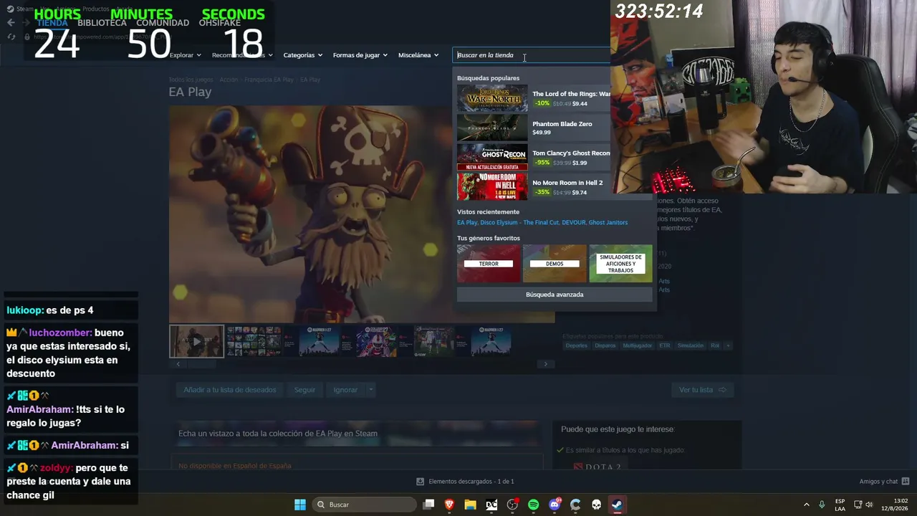917x516 pixels.
Task: Click the taskbar Buscar search box
Action: pyautogui.click(x=365, y=505)
